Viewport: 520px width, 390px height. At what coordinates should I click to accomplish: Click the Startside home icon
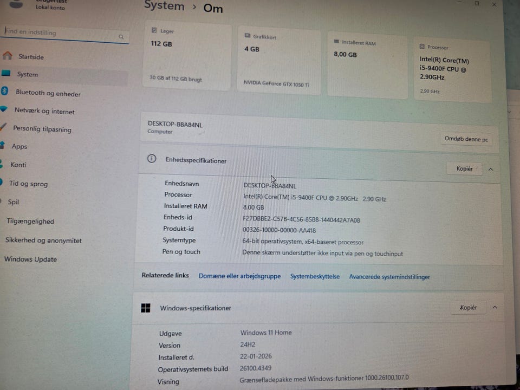[x=7, y=55]
